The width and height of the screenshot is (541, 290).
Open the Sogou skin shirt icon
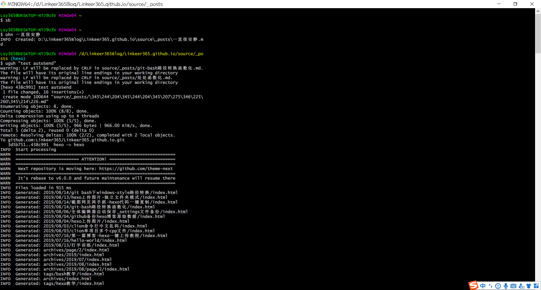point(529,286)
